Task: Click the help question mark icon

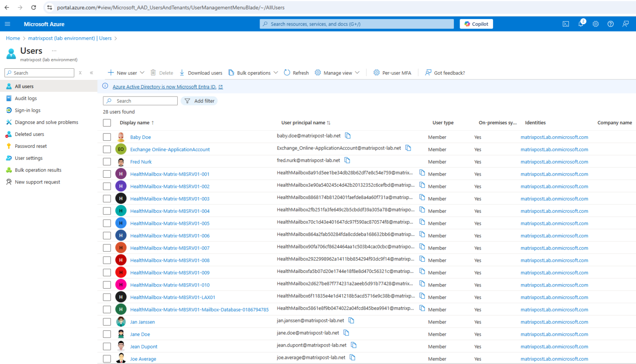Action: [x=610, y=24]
